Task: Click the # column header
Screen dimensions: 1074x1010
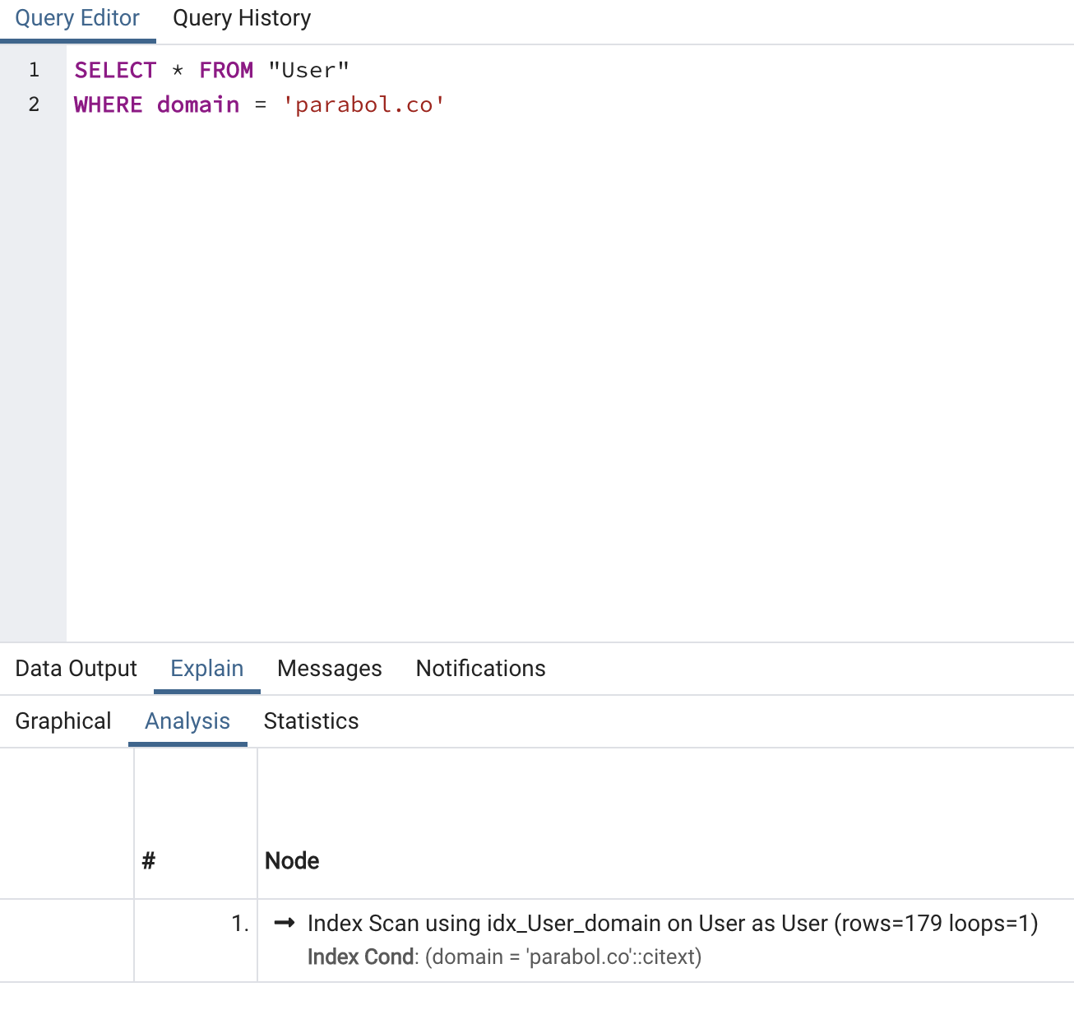Action: pyautogui.click(x=148, y=860)
